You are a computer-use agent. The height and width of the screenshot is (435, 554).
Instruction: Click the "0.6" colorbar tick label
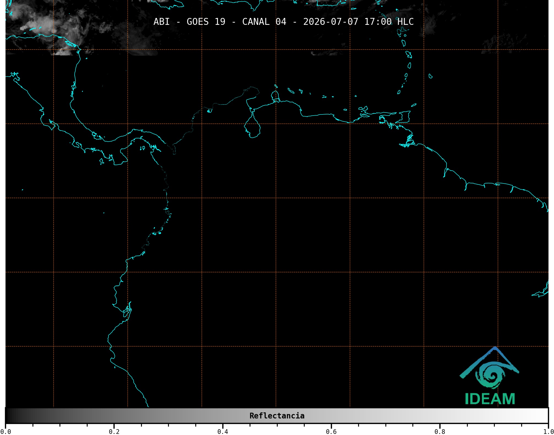331,432
